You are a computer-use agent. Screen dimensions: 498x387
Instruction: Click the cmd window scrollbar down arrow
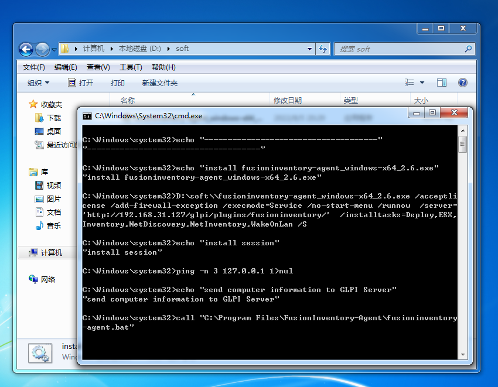point(462,354)
